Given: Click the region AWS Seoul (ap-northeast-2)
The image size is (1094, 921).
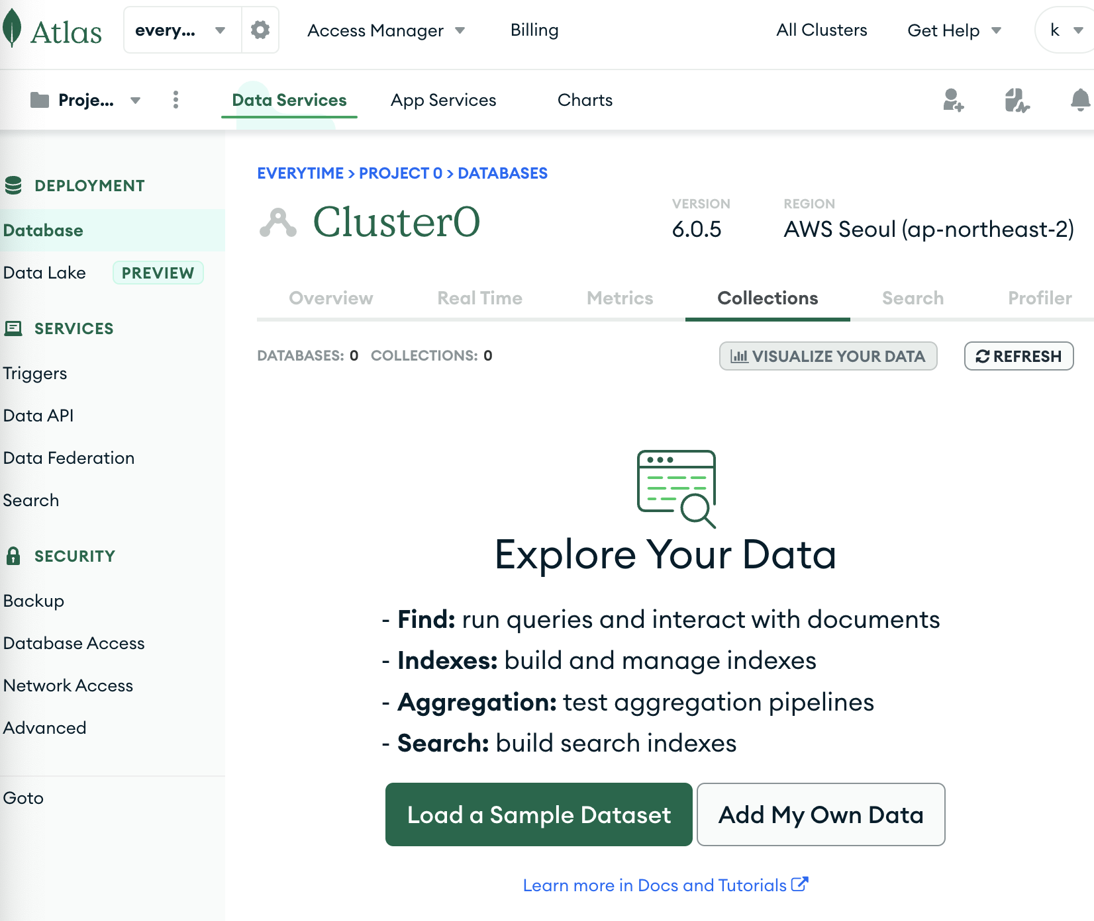Looking at the screenshot, I should tap(929, 230).
